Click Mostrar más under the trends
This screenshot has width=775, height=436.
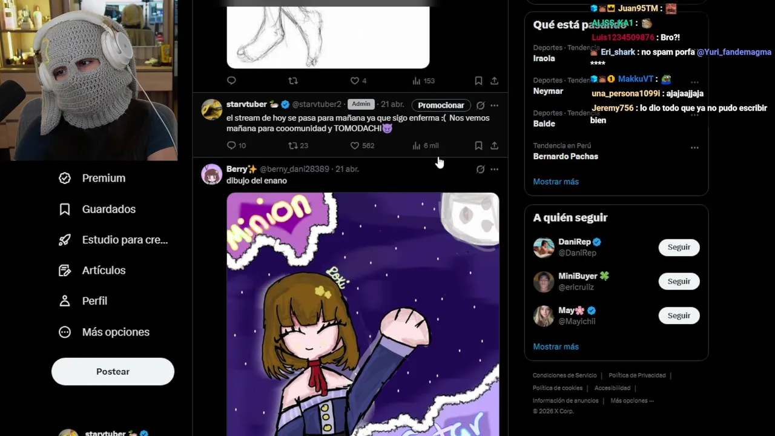(556, 182)
